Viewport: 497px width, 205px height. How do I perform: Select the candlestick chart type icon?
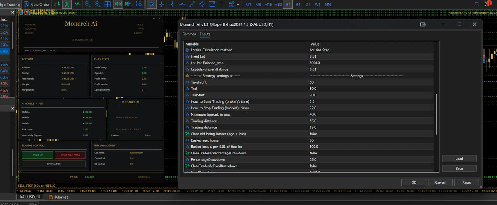tap(66, 4)
